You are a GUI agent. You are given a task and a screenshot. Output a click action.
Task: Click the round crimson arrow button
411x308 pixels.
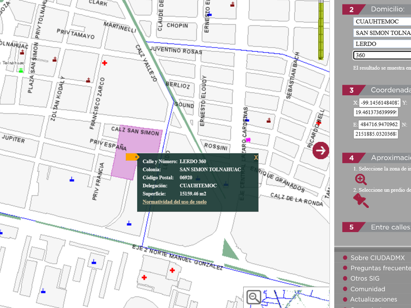(x=321, y=150)
